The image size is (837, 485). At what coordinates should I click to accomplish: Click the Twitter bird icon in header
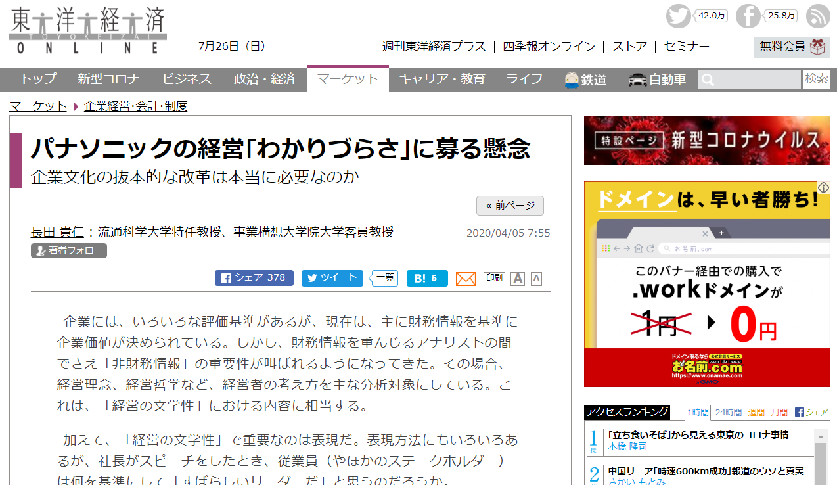[678, 16]
